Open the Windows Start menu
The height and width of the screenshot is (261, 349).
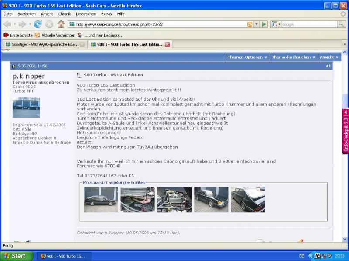pyautogui.click(x=17, y=256)
